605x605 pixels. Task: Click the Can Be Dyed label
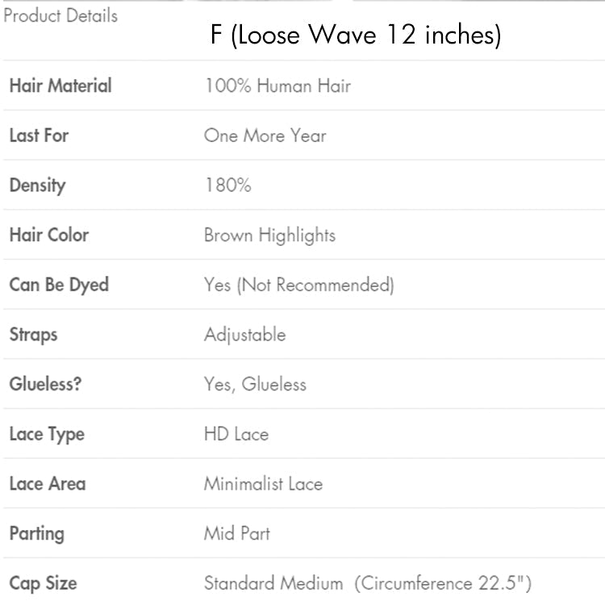[59, 285]
